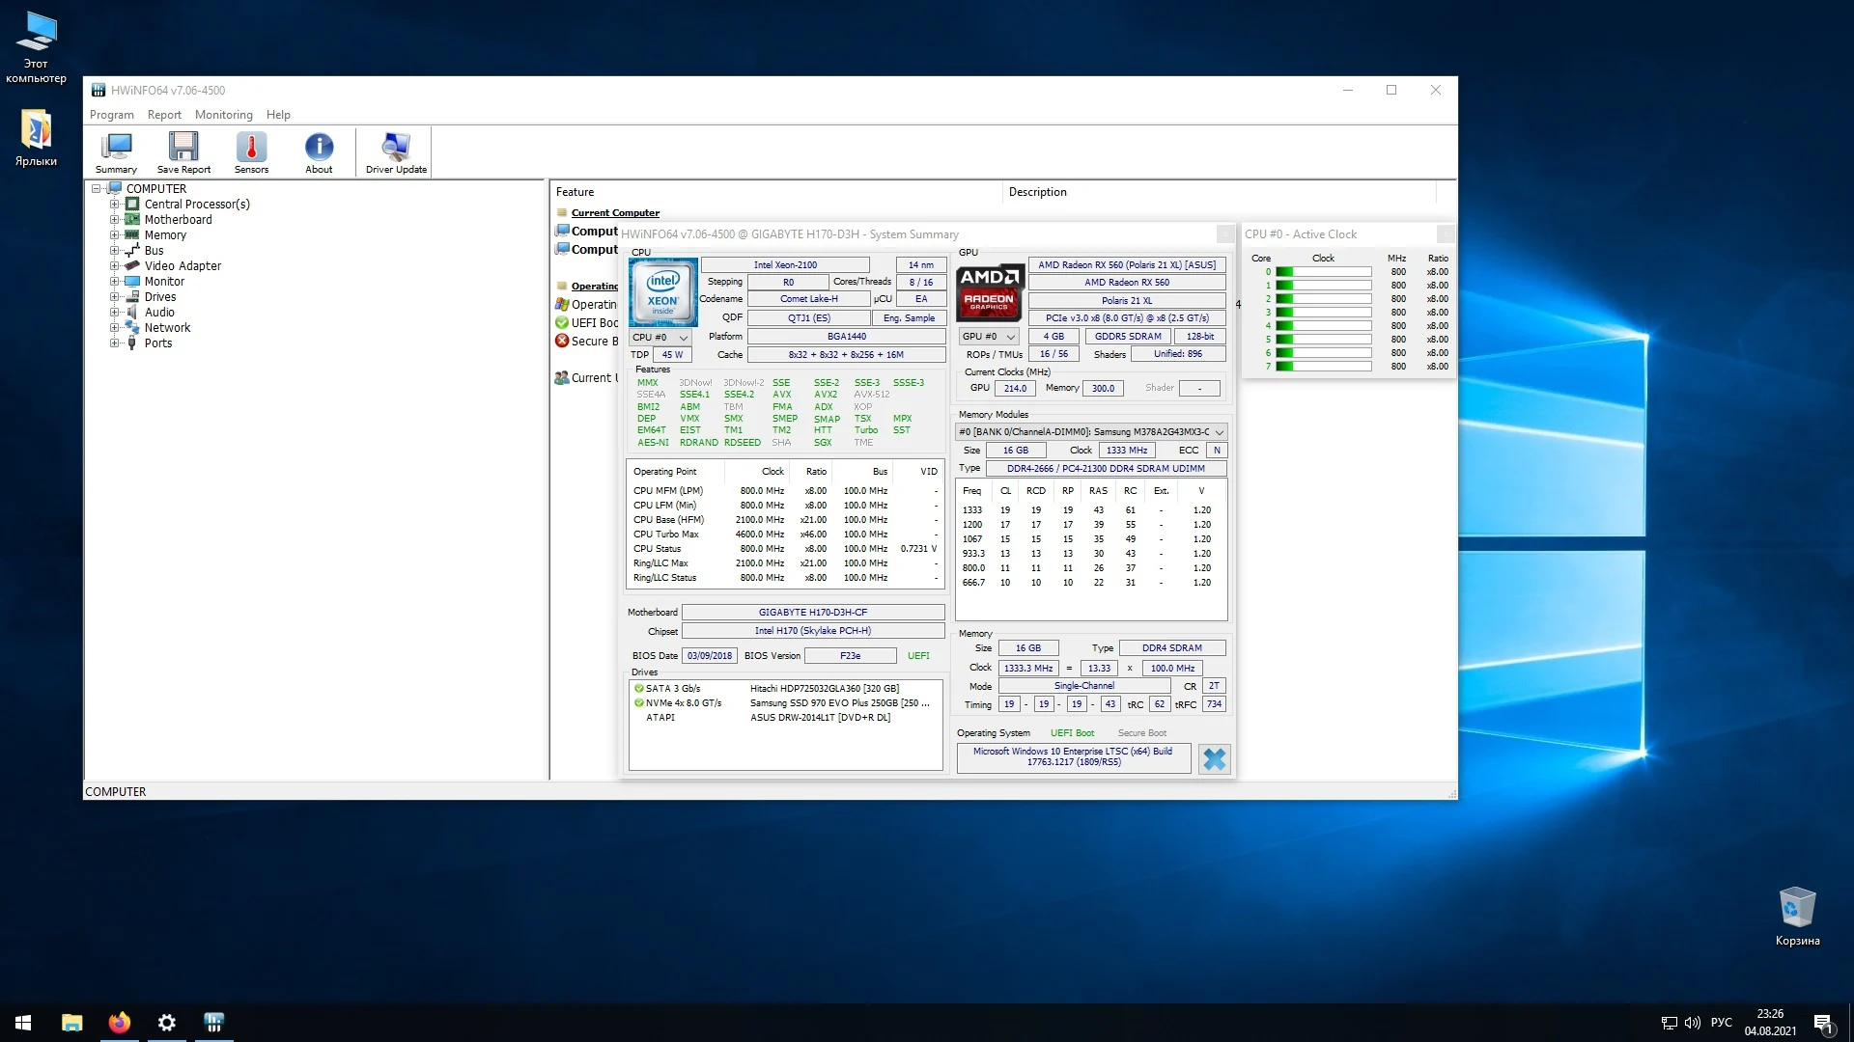Click the HWiNFO64 title bar app icon
1854x1042 pixels.
tap(98, 91)
